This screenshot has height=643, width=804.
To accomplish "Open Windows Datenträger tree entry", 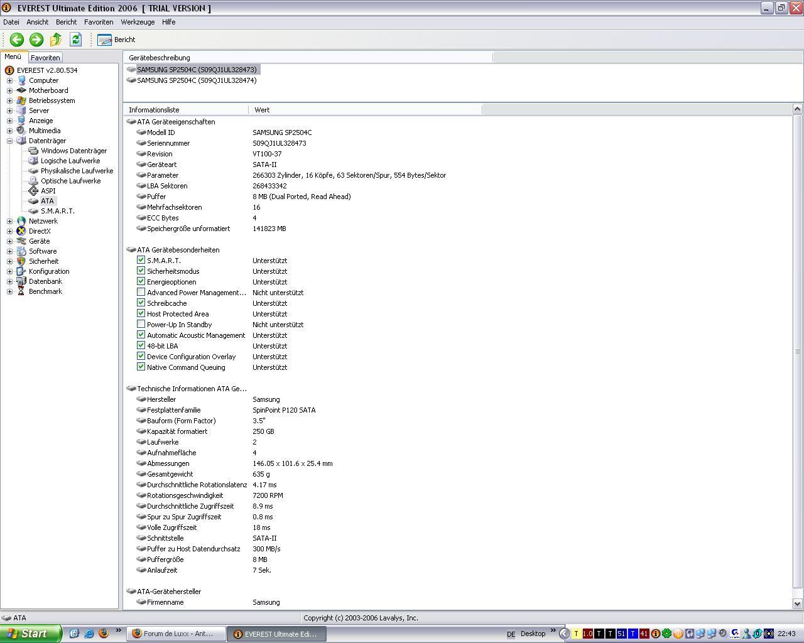I will click(x=73, y=151).
